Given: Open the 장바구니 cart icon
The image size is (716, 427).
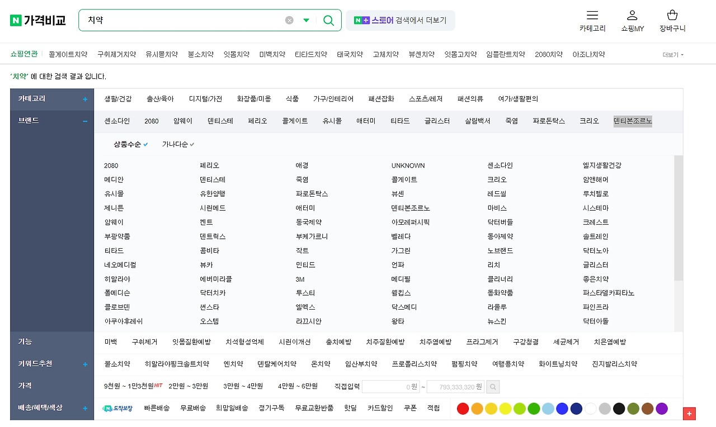Looking at the screenshot, I should 672,16.
